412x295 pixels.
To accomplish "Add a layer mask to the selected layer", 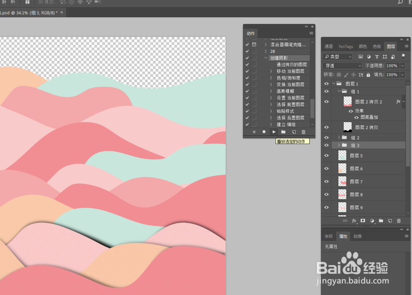I will (x=363, y=221).
